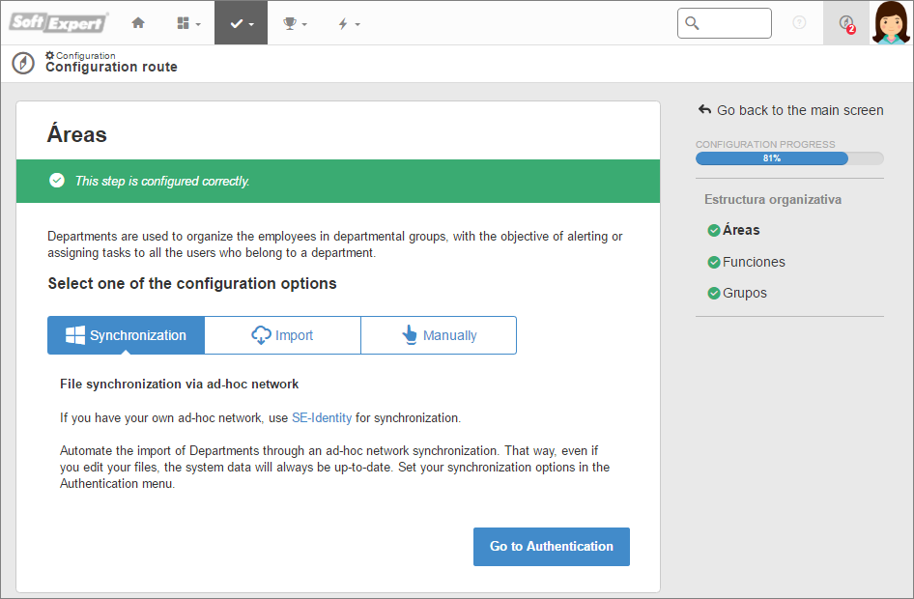914x599 pixels.
Task: Click the Funciones green check status
Action: [x=713, y=262]
